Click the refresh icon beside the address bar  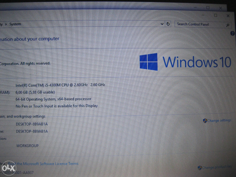coord(168,24)
